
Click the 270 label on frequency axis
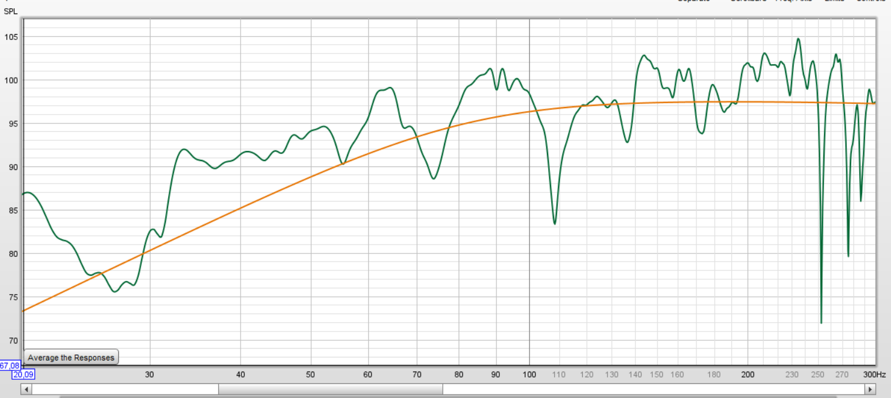point(843,374)
